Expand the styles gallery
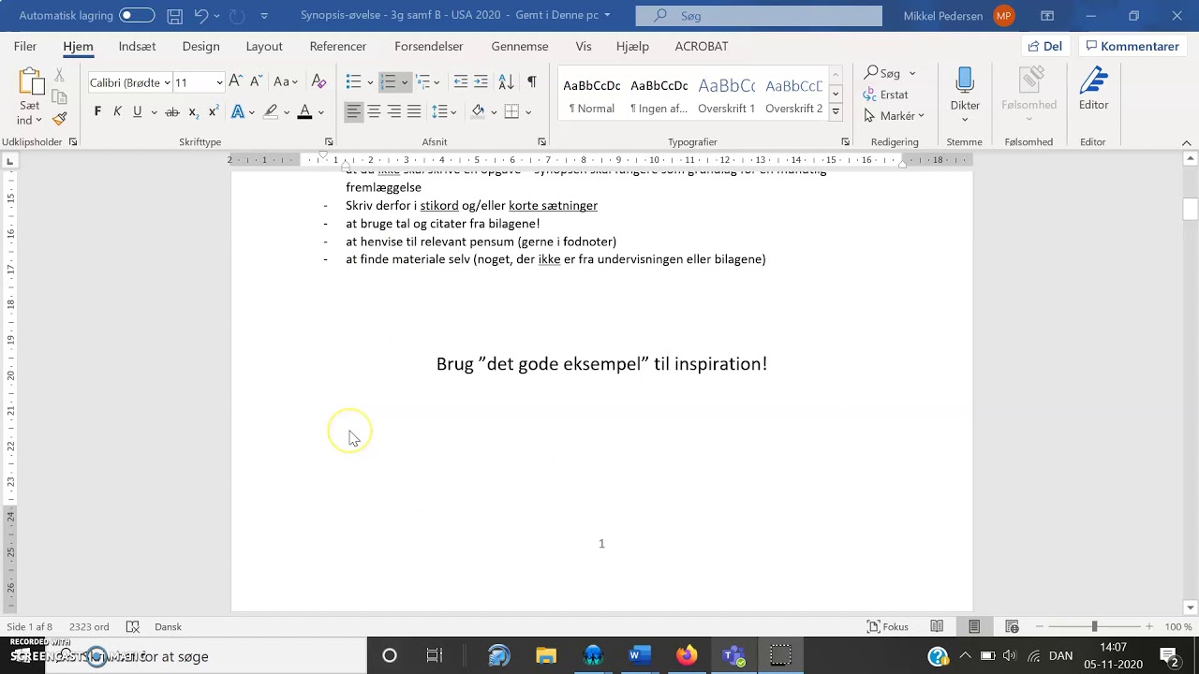The image size is (1199, 674). (836, 113)
